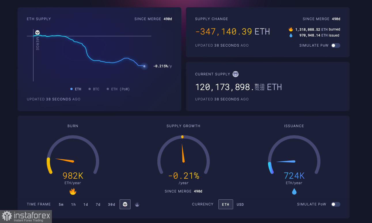Toggle Simulate PoW in the bottom gauges panel
The width and height of the screenshot is (372, 223).
click(336, 204)
